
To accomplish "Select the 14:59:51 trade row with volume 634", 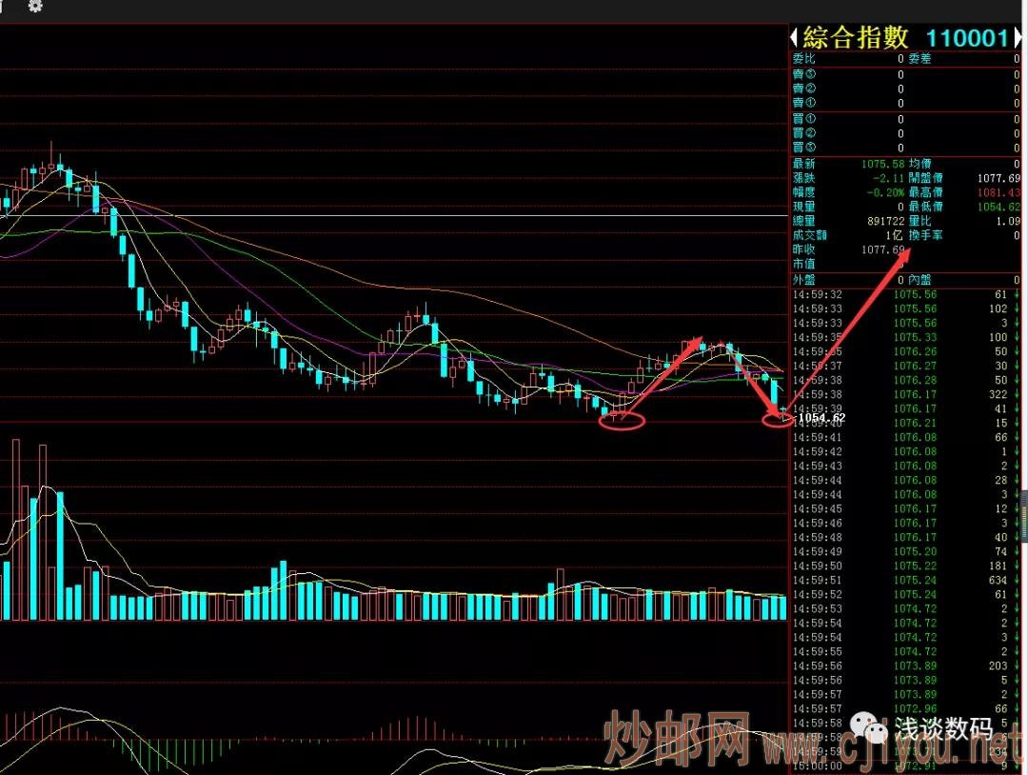I will (904, 580).
